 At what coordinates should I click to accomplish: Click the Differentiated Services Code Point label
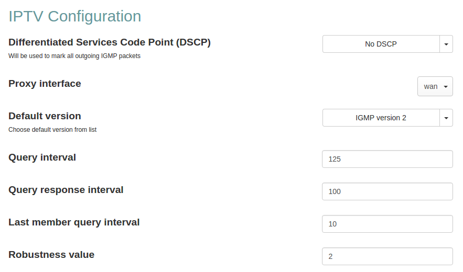(110, 42)
